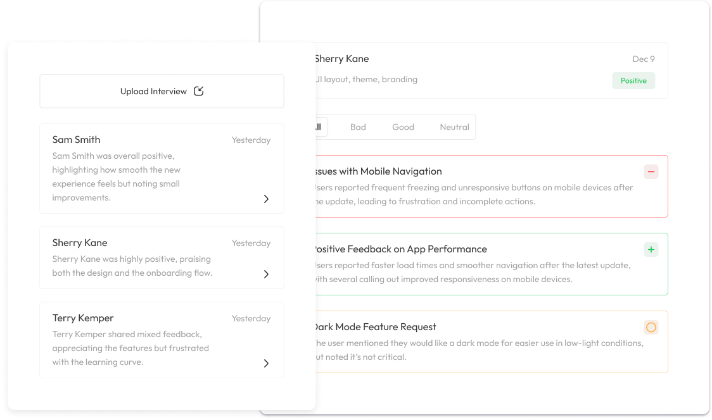Open the Dark Mode Feature Request card
Viewport: 712px width, 420px height.
click(488, 340)
